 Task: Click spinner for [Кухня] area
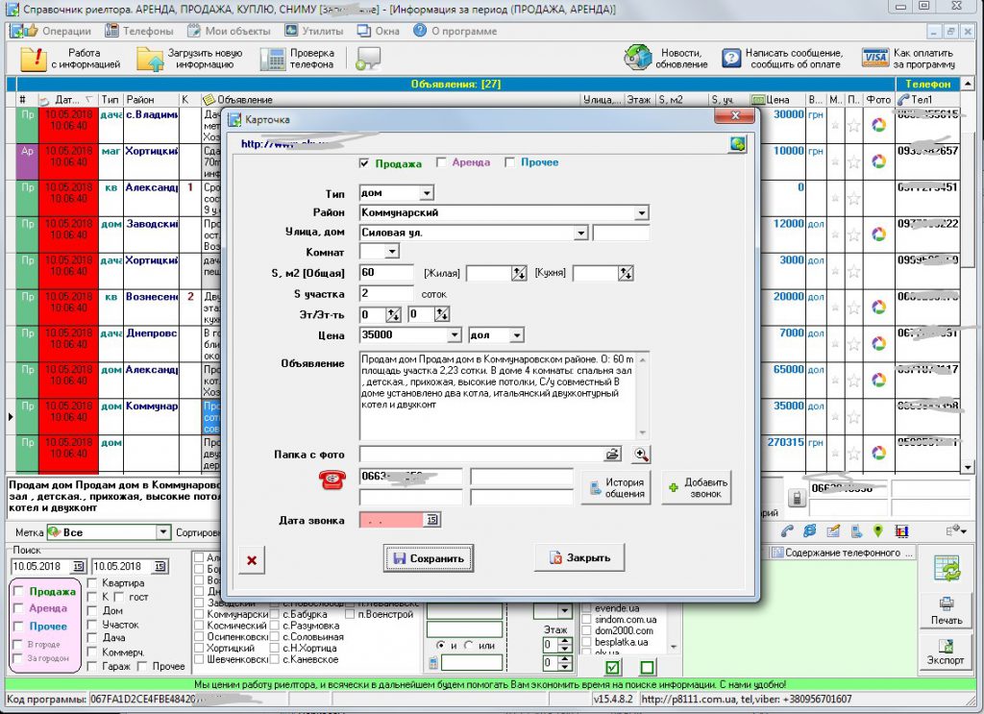(626, 273)
